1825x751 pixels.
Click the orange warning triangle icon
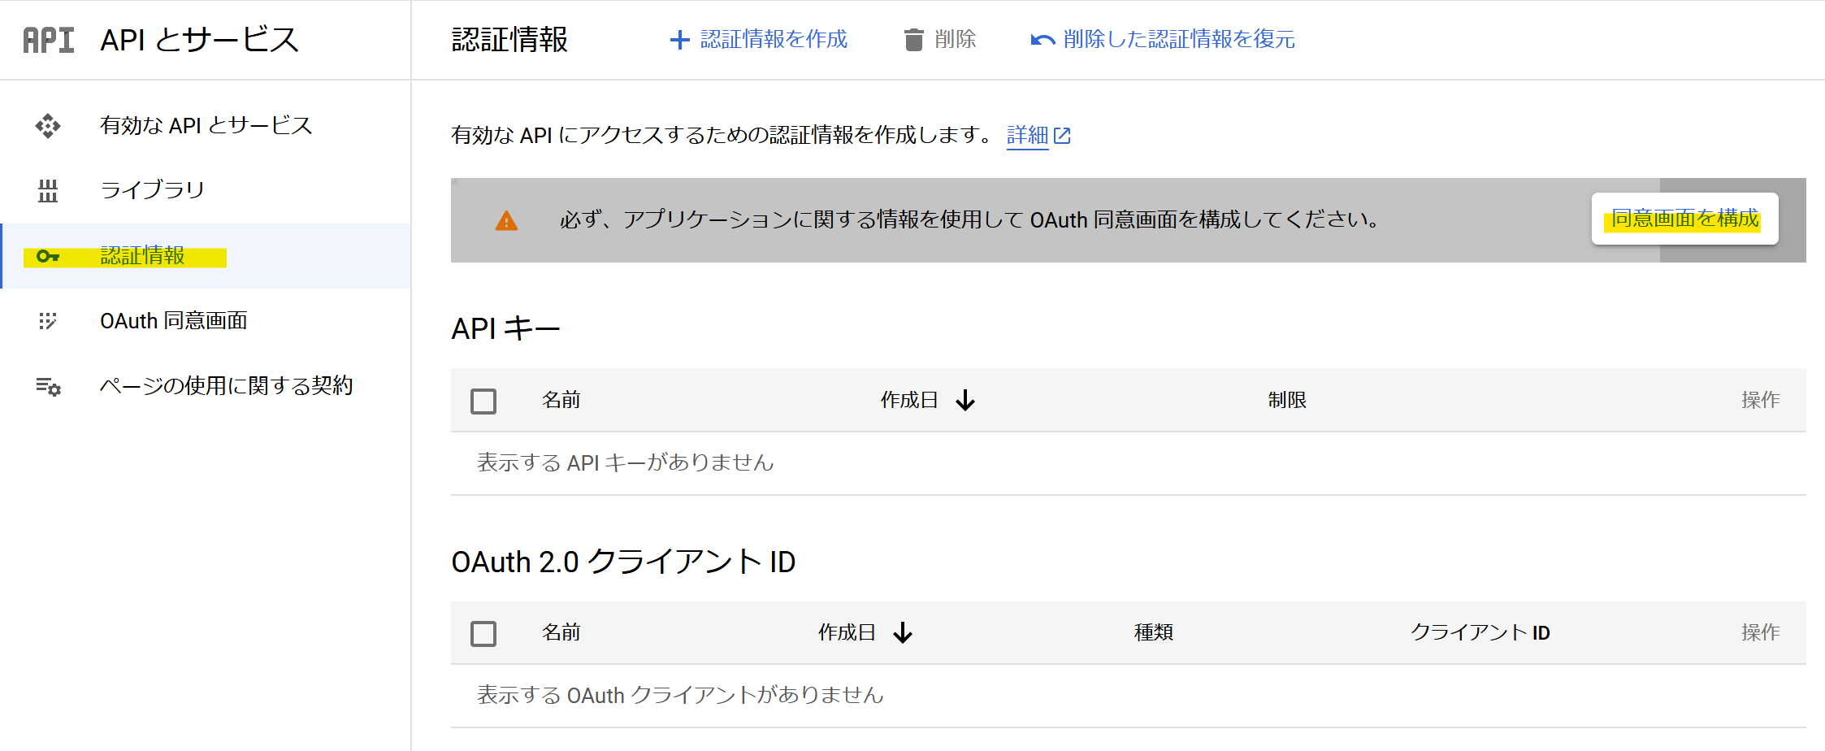[506, 220]
